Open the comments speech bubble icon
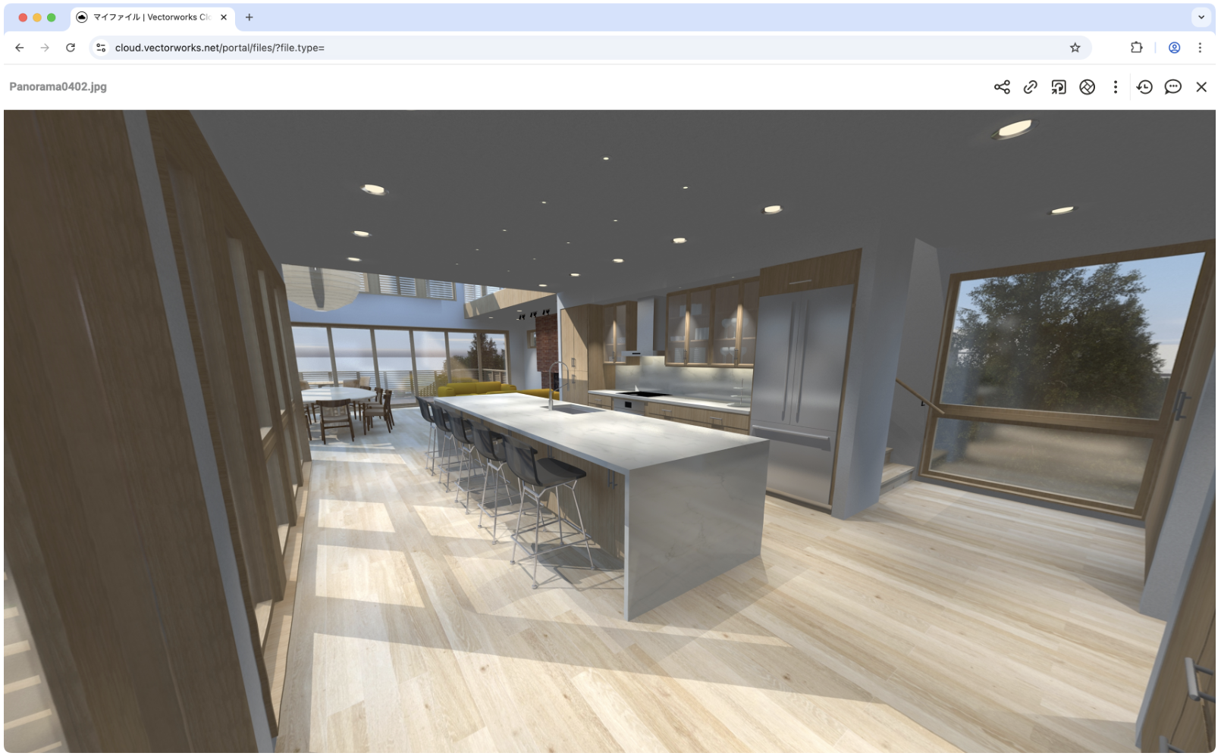 (x=1172, y=87)
